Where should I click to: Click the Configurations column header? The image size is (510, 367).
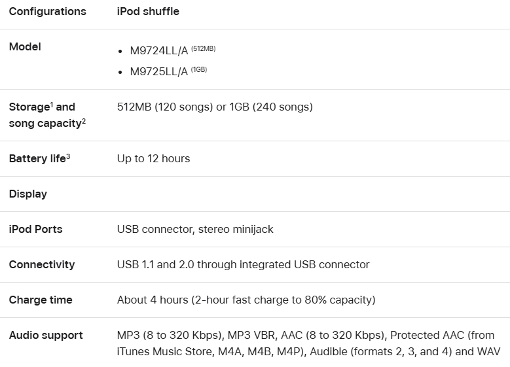coord(47,11)
